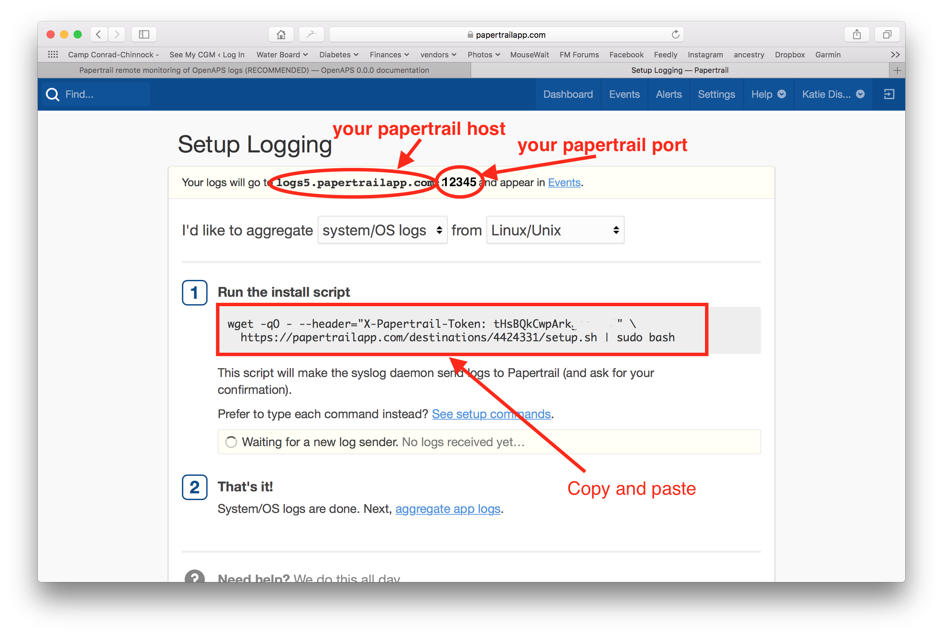Open the Events nav item

tap(624, 94)
